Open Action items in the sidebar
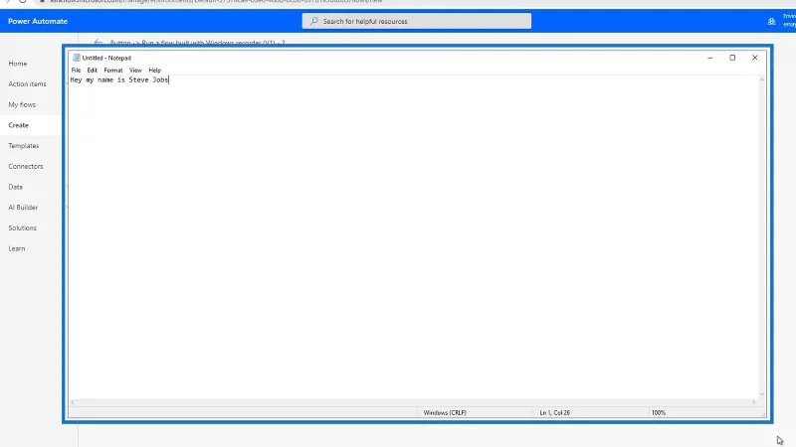Image resolution: width=796 pixels, height=447 pixels. 27,84
